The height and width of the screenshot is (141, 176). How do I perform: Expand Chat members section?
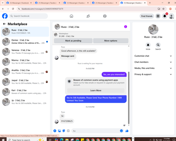pyautogui.click(x=153, y=62)
